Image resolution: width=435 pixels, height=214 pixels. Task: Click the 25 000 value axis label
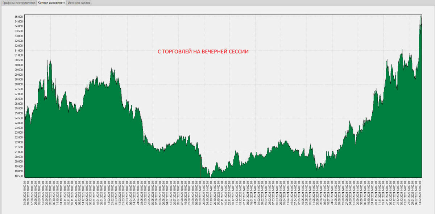(x=18, y=113)
